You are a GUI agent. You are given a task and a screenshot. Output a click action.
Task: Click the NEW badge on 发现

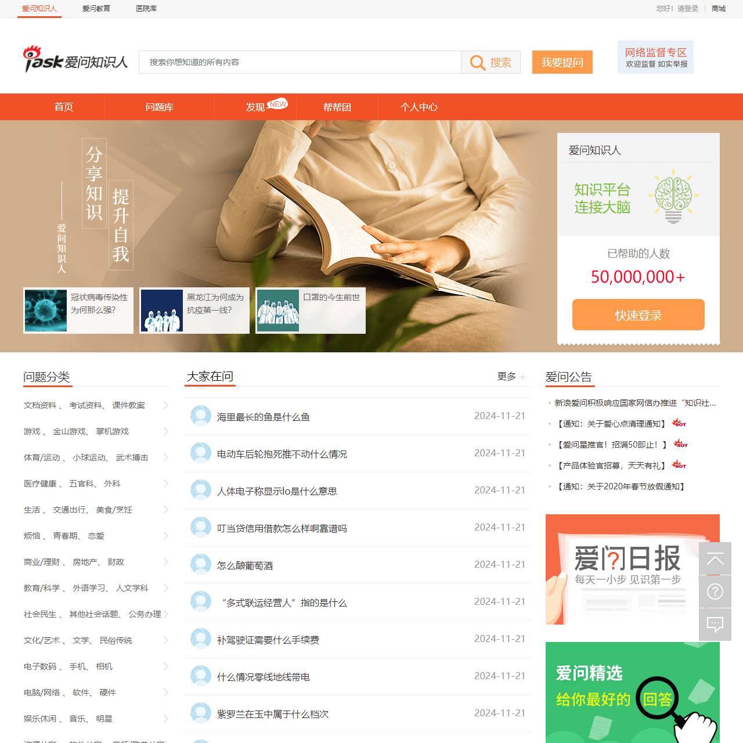pyautogui.click(x=277, y=103)
